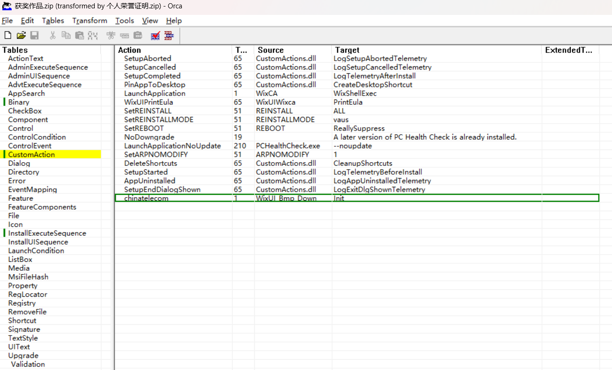The image size is (612, 370).
Task: Click the Open file folder icon
Action: coord(21,35)
